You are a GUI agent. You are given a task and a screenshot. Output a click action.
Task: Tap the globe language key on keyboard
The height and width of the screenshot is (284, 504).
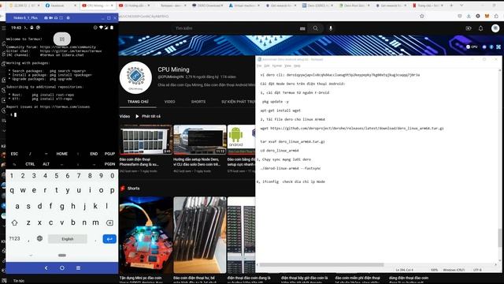(39, 238)
